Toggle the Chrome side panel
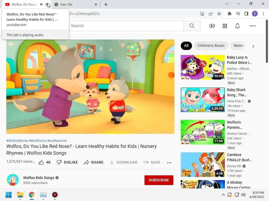269x201 pixels. tap(246, 14)
